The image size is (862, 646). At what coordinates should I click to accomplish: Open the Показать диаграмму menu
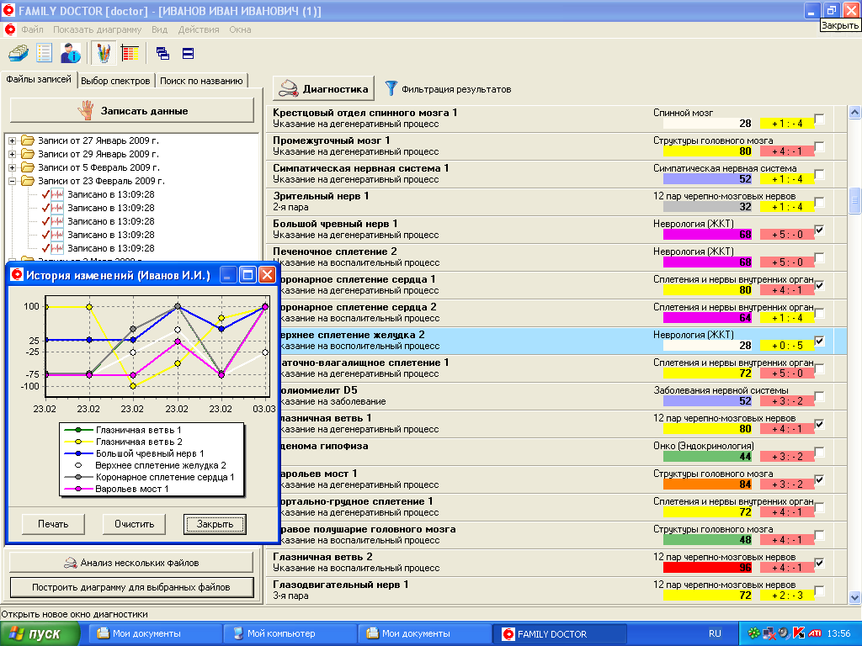pos(98,29)
